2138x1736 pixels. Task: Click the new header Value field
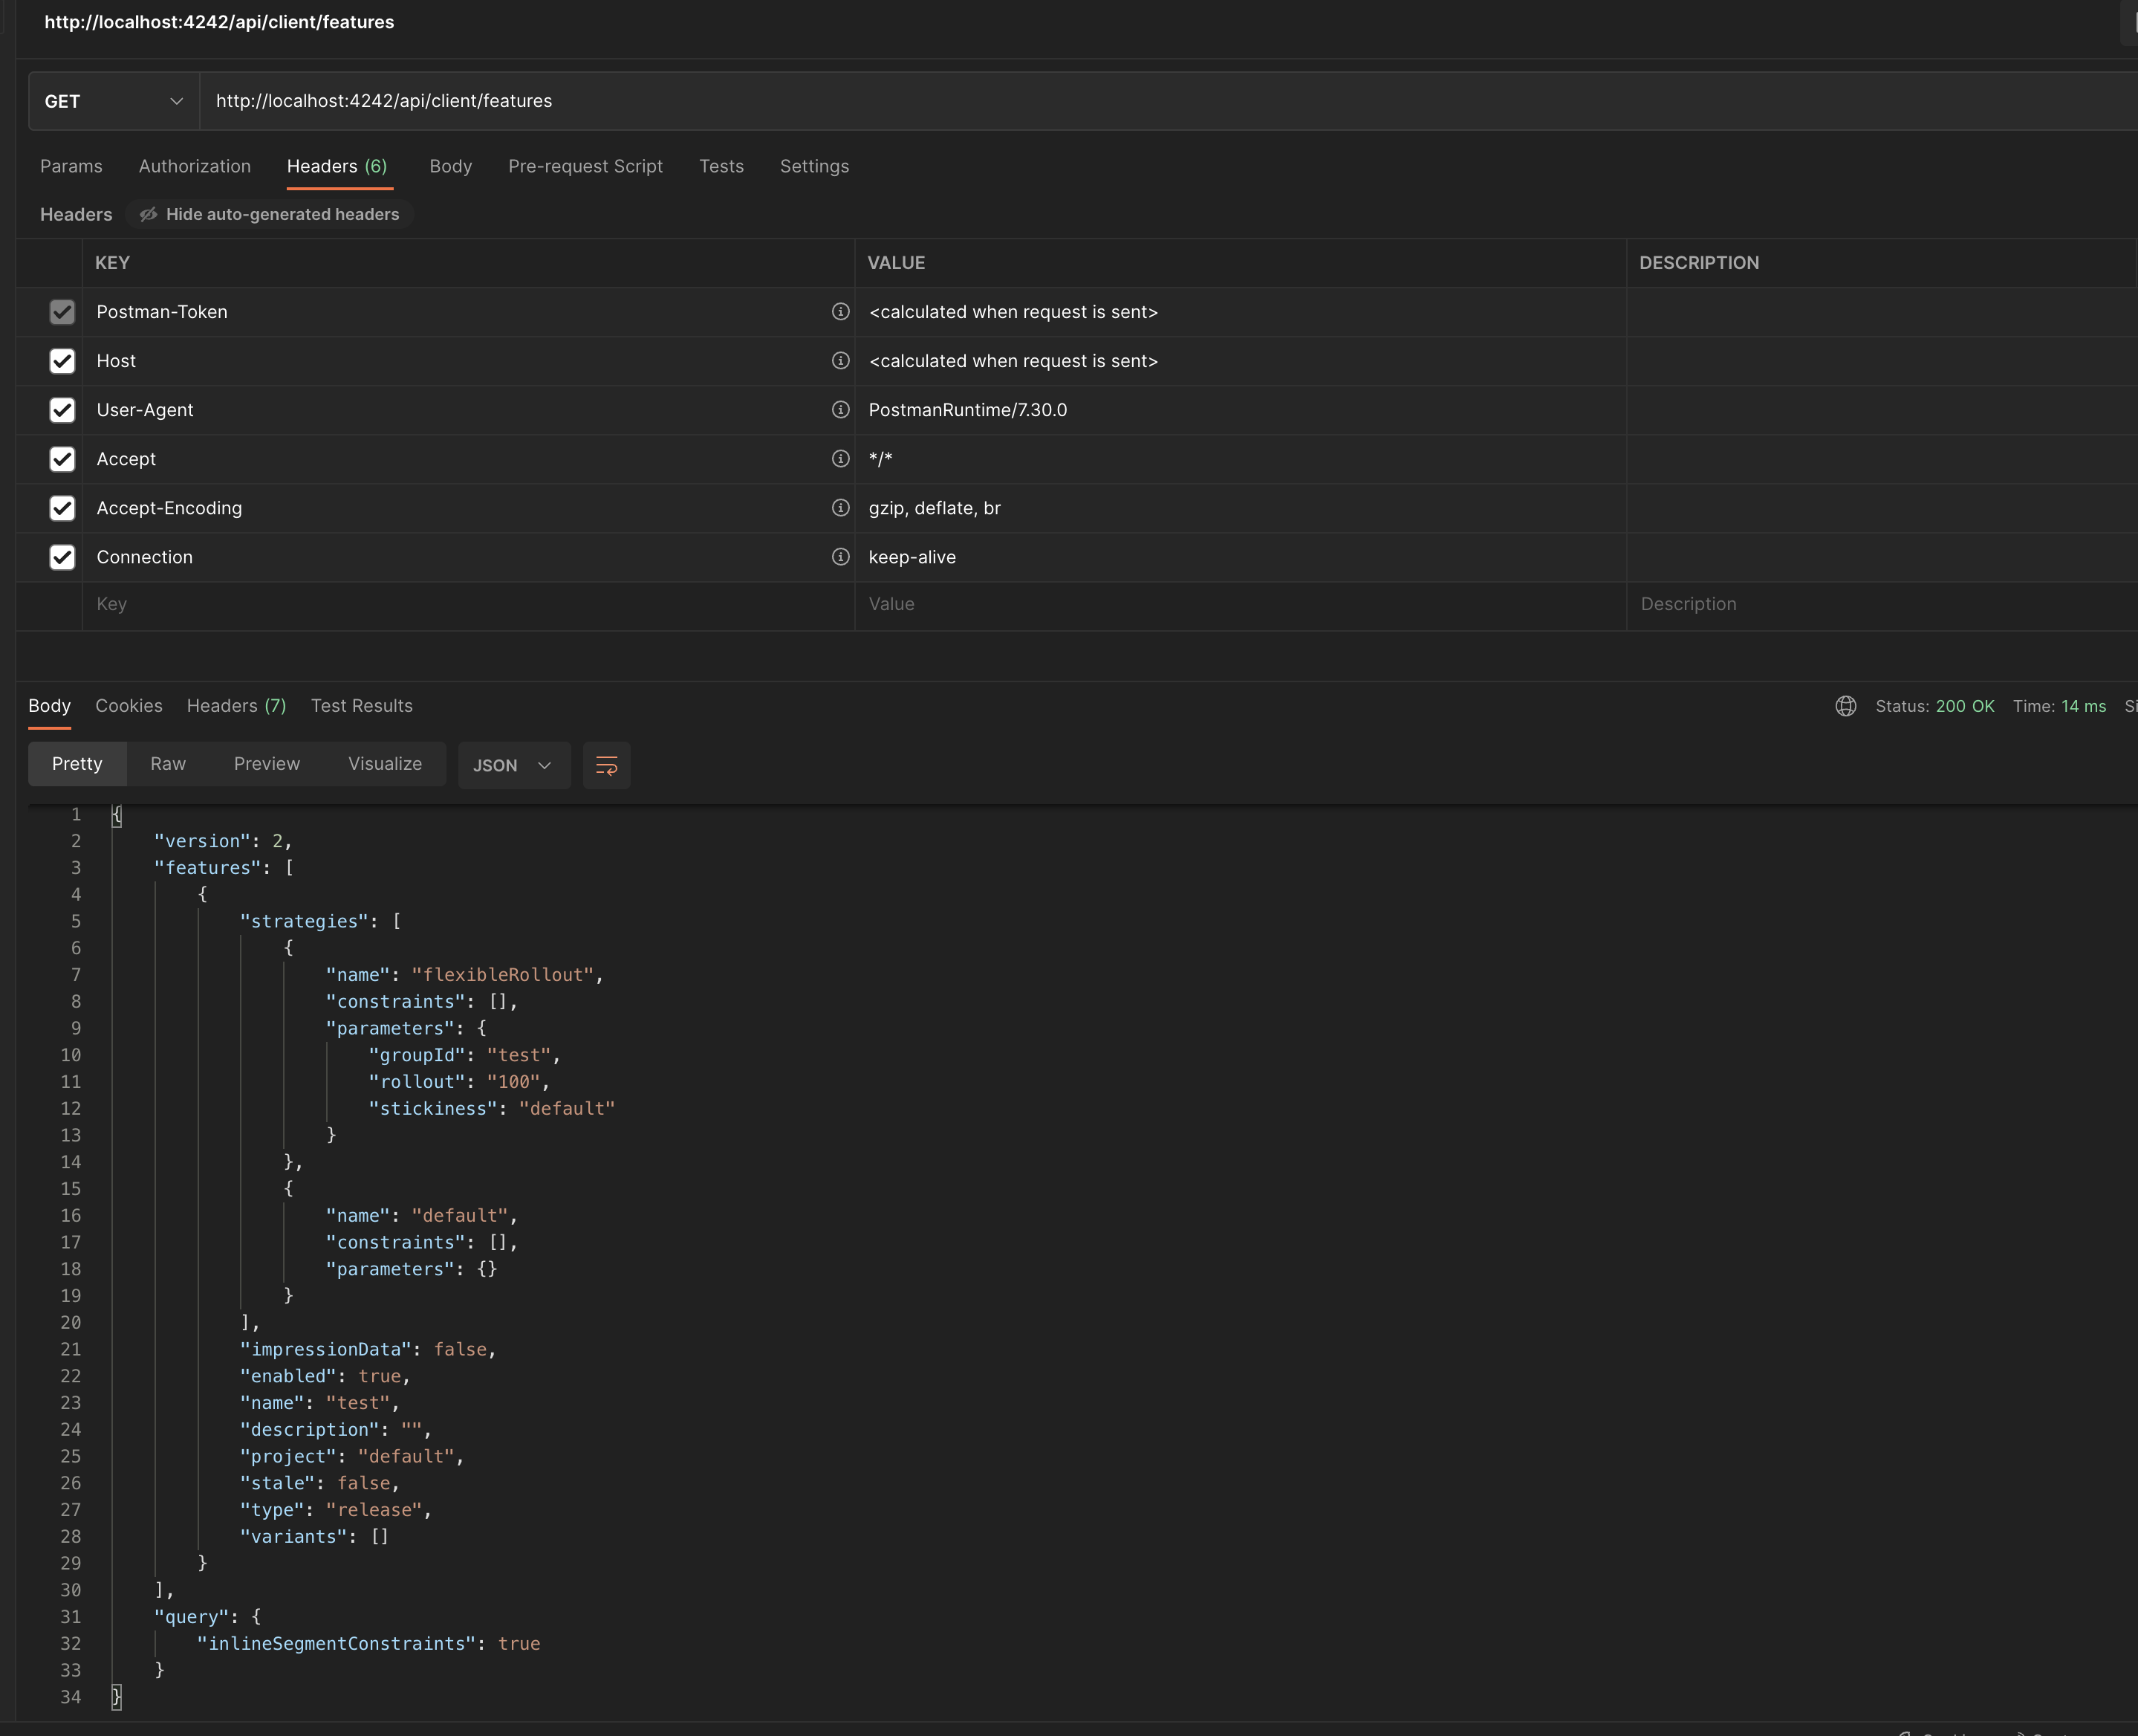[1241, 604]
